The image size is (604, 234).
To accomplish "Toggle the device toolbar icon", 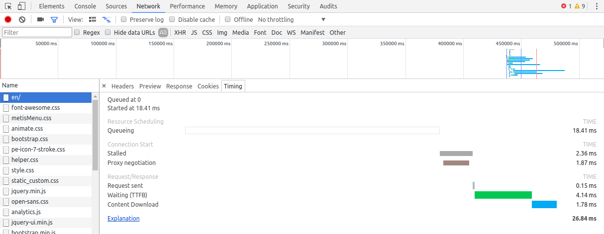I will (x=21, y=6).
